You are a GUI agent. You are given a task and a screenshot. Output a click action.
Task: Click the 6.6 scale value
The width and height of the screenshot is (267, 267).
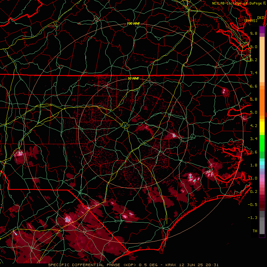(254, 86)
